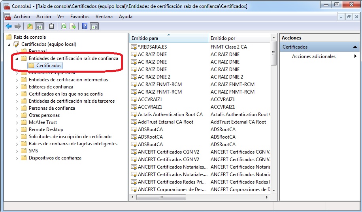362x212 pixels.
Task: Click the horizontal scrollbar of certificate list
Action: pos(198,197)
